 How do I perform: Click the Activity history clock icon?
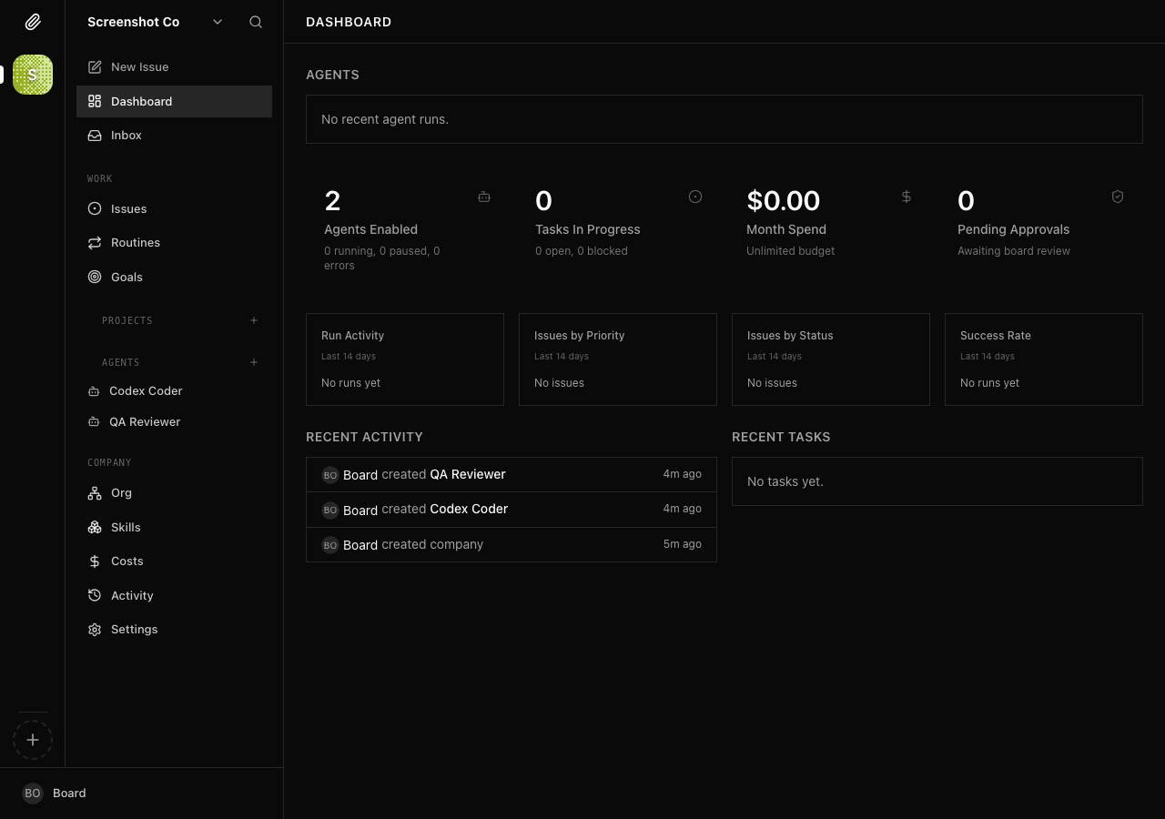pyautogui.click(x=95, y=596)
